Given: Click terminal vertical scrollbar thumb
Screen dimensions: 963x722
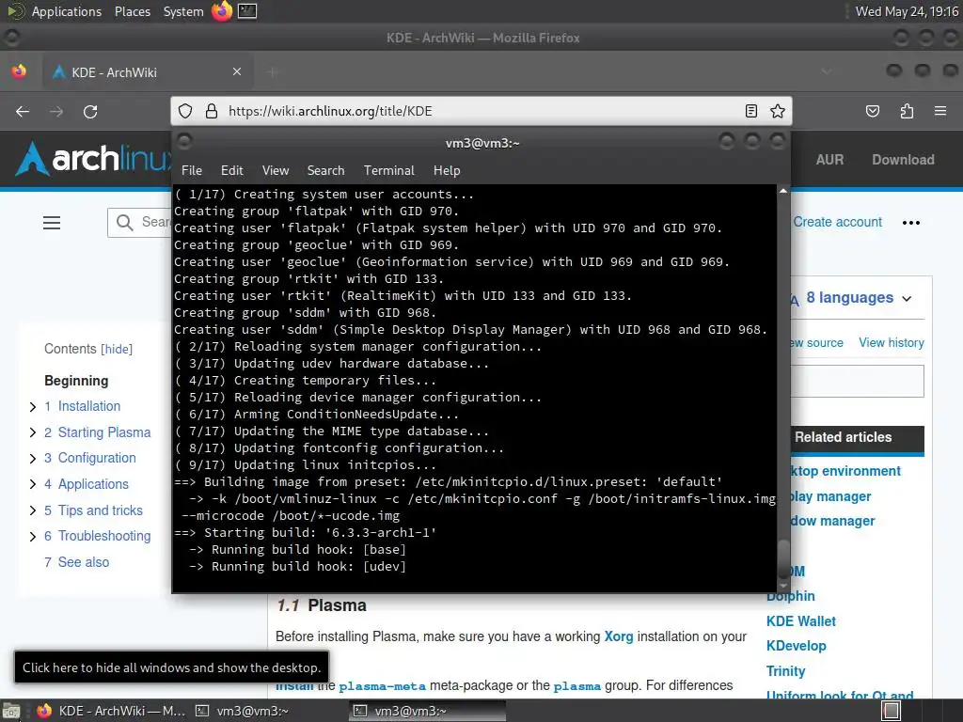Looking at the screenshot, I should coord(783,558).
